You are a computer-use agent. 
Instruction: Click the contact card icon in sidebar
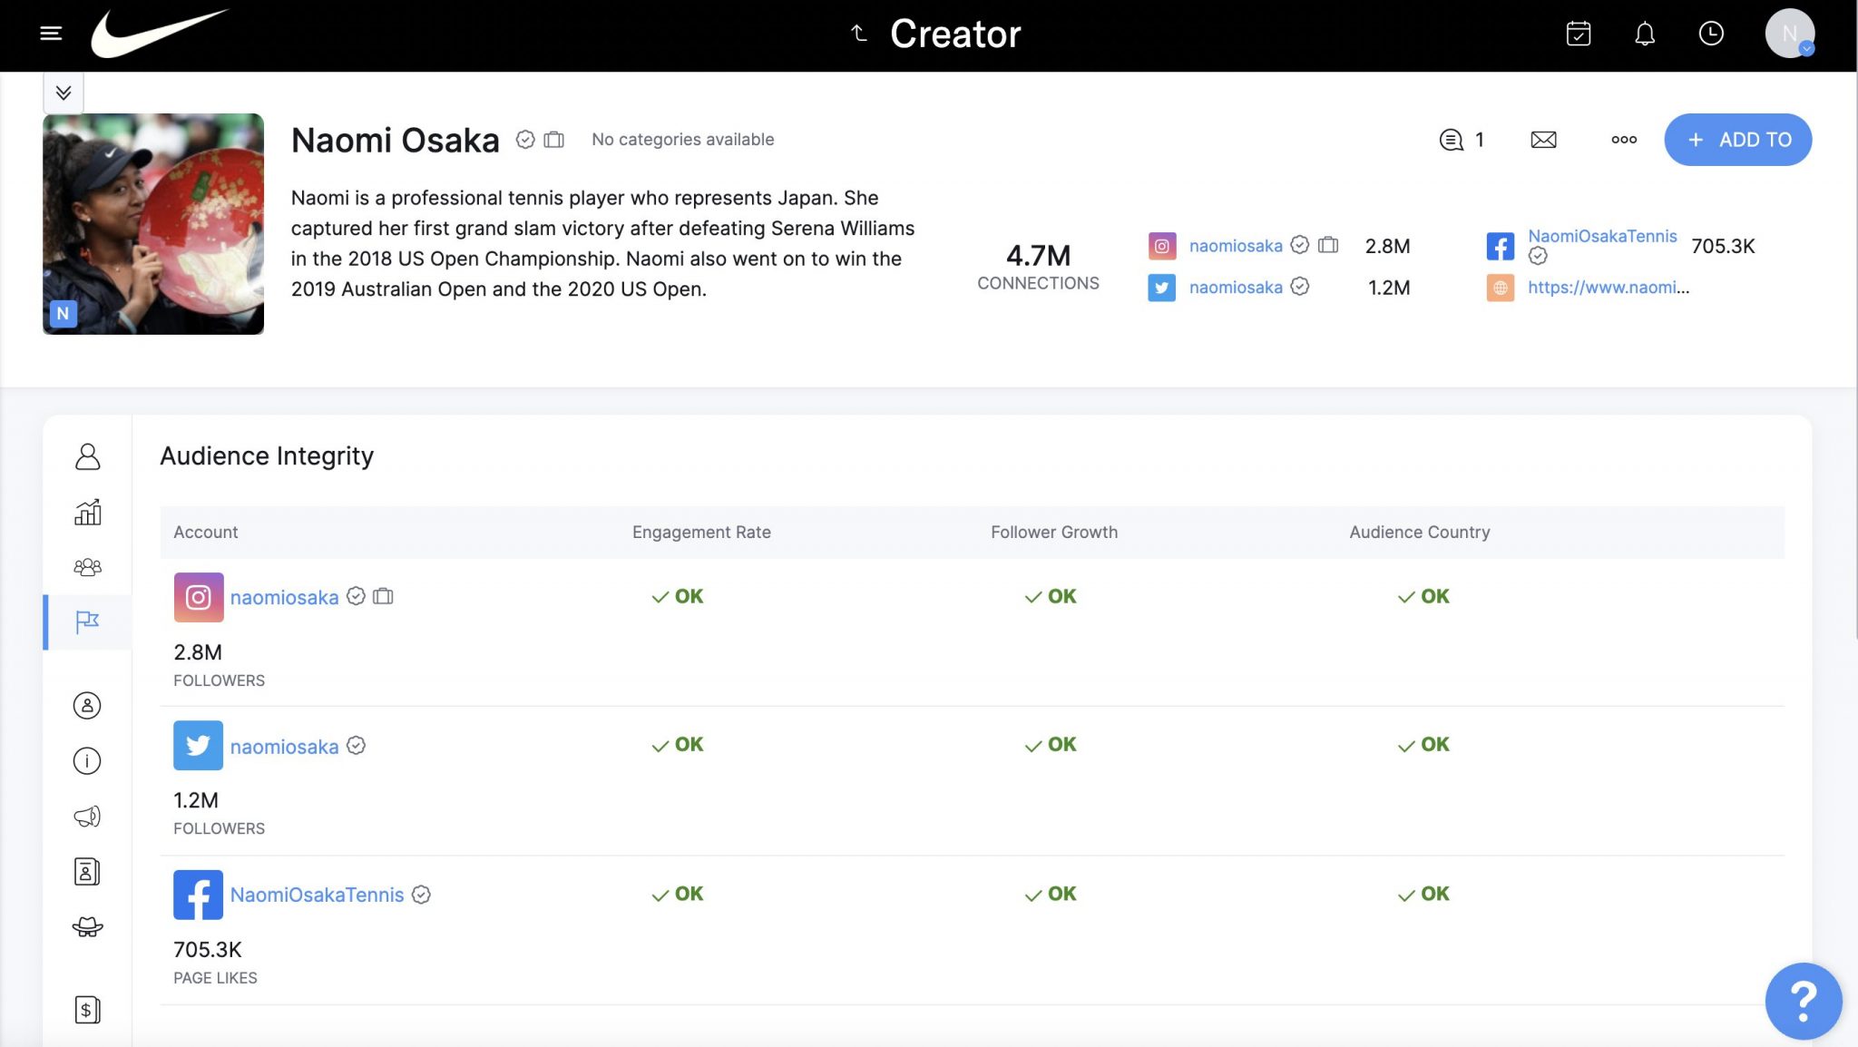86,871
